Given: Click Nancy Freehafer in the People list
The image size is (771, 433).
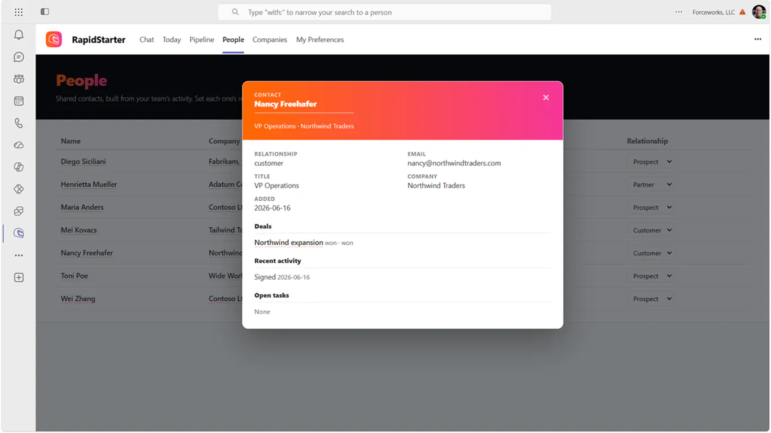Looking at the screenshot, I should [x=87, y=253].
